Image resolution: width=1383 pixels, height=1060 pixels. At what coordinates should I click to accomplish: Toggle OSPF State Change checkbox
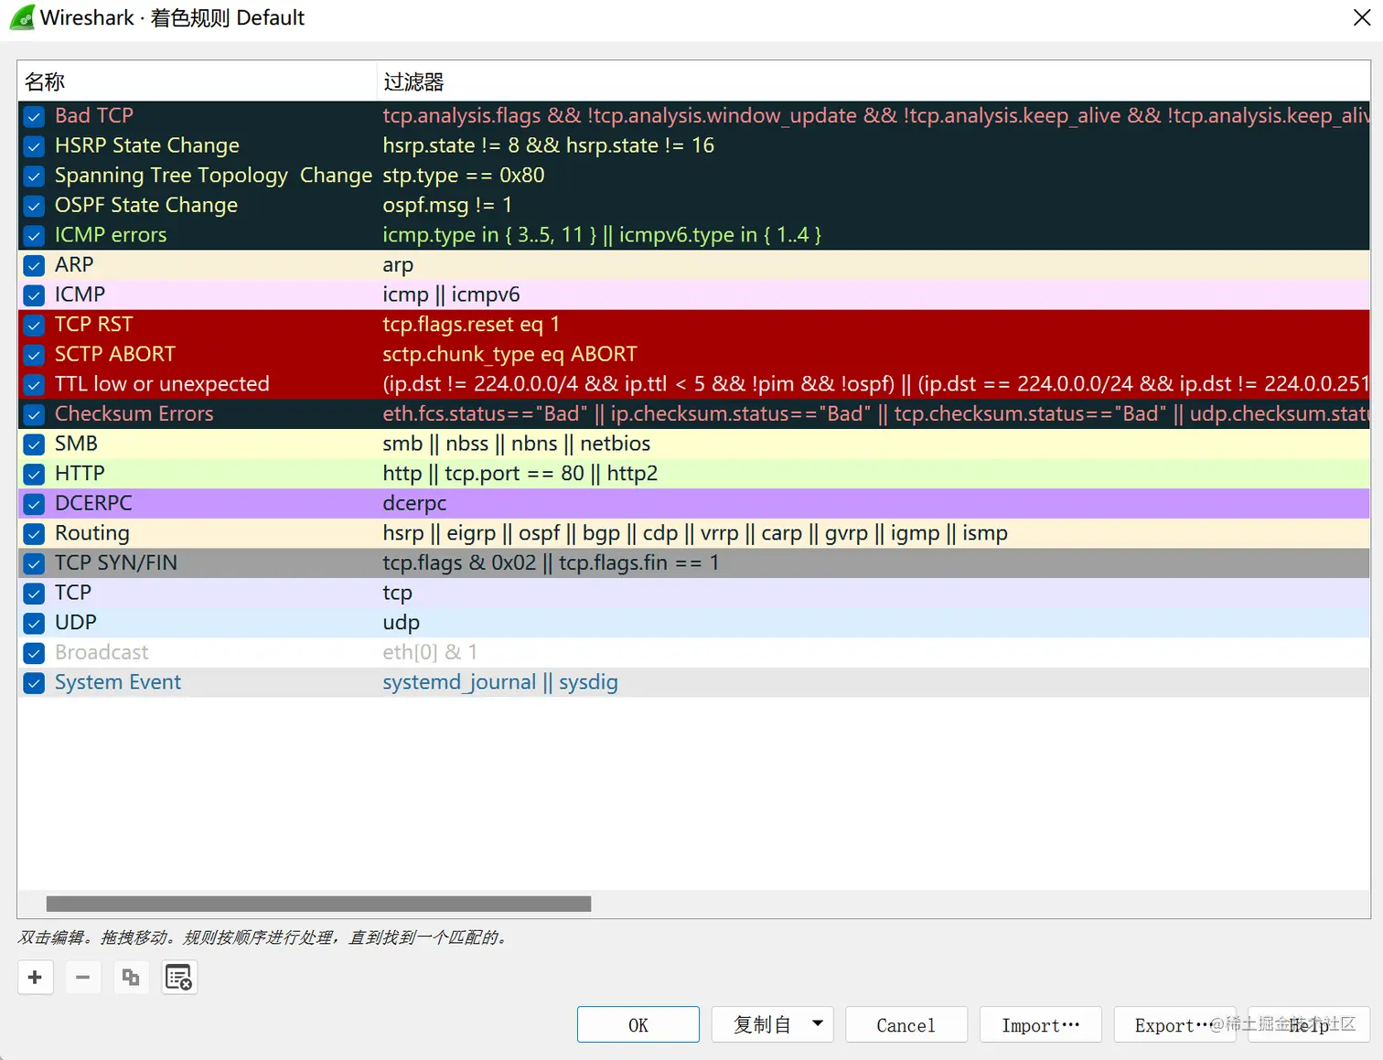click(x=34, y=206)
